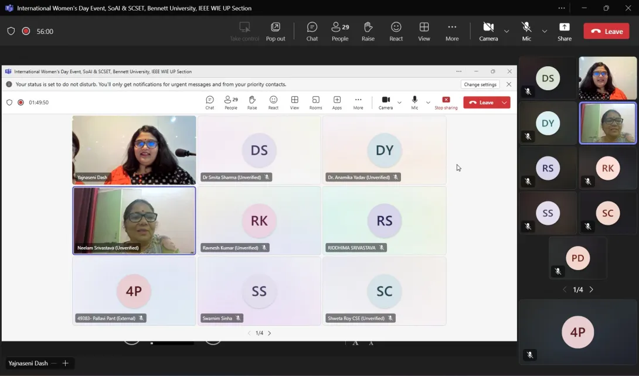
Task: Select the DS tile in side gallery
Action: pos(548,78)
